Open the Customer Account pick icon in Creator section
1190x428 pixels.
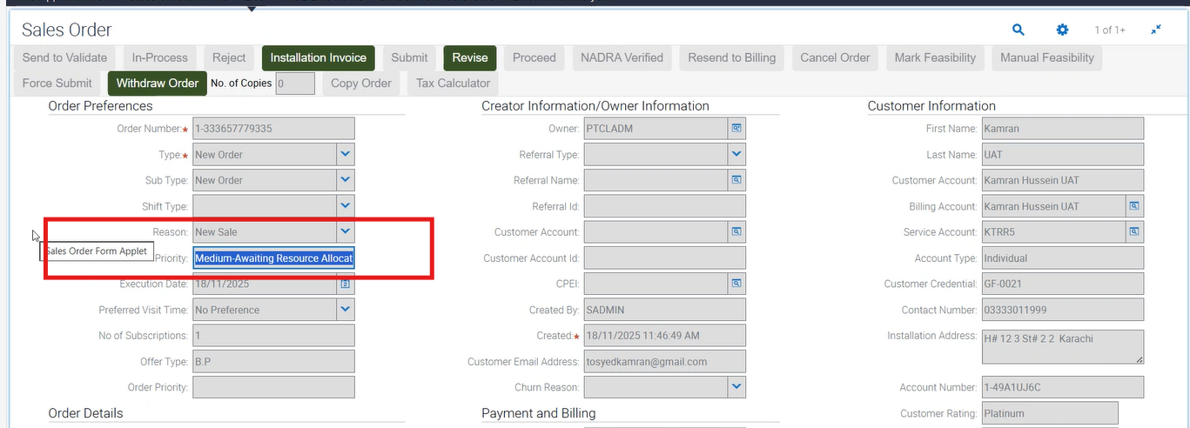(736, 232)
